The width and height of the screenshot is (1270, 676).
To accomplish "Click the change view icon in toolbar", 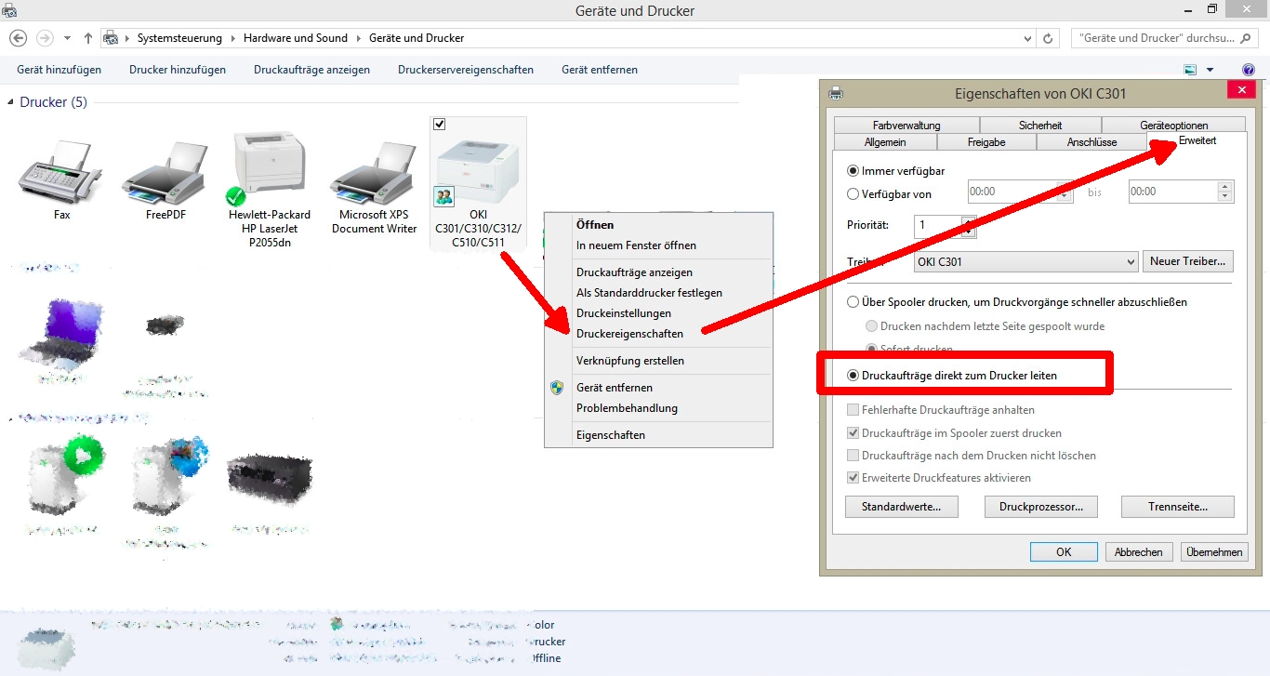I will click(x=1190, y=70).
